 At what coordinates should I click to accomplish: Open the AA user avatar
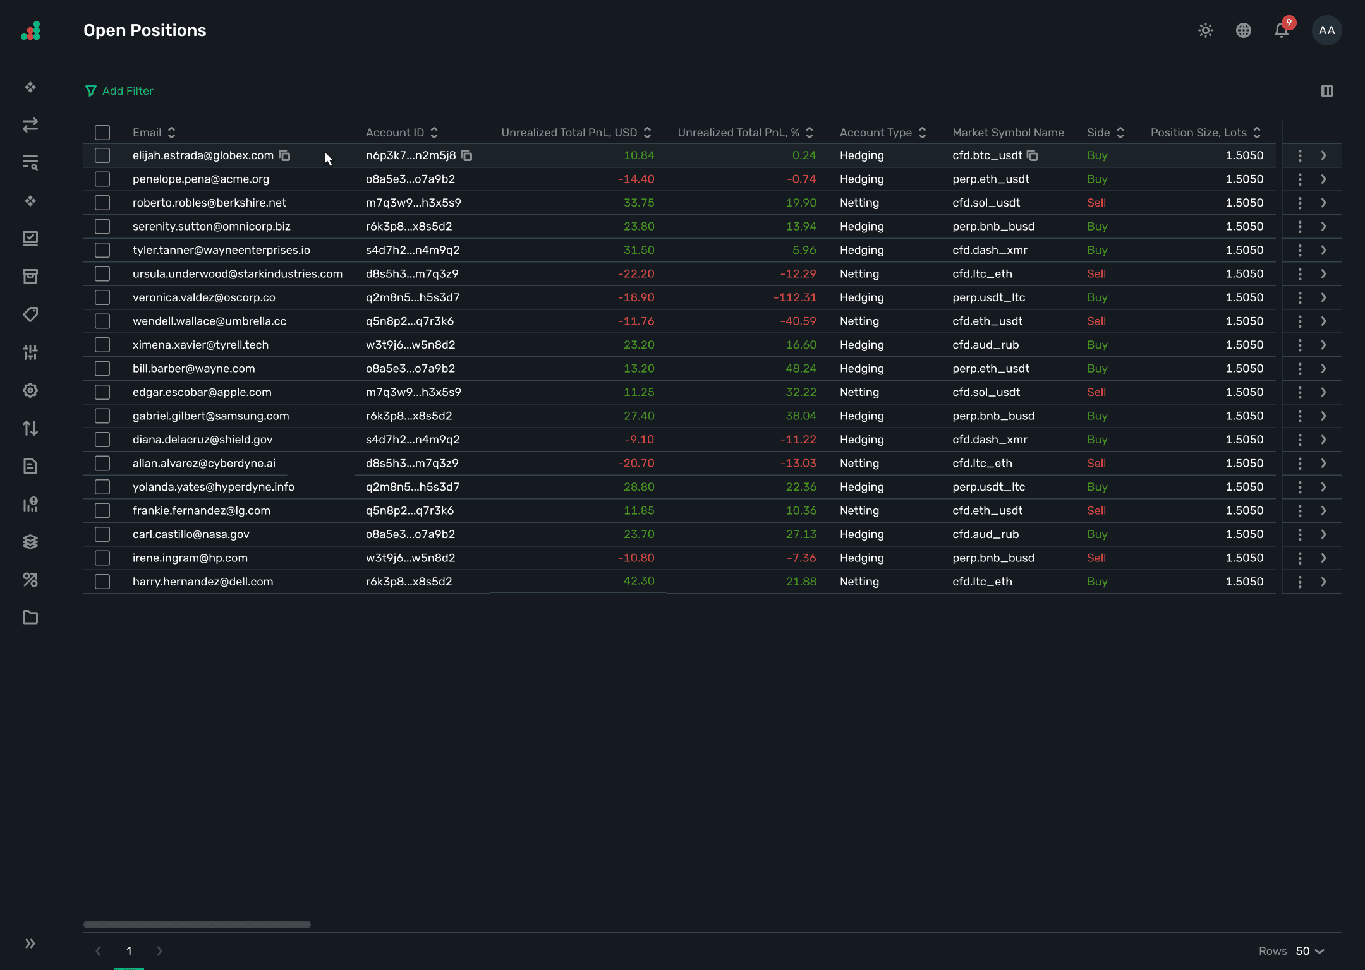click(1326, 30)
